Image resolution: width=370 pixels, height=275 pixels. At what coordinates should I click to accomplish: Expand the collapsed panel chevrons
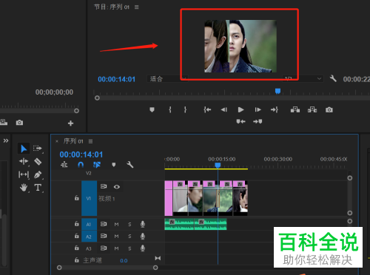pos(6,140)
